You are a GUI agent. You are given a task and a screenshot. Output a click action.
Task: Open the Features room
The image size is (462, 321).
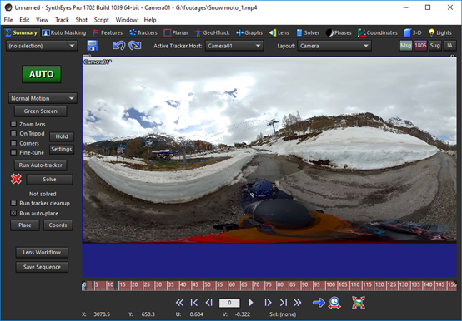point(108,32)
